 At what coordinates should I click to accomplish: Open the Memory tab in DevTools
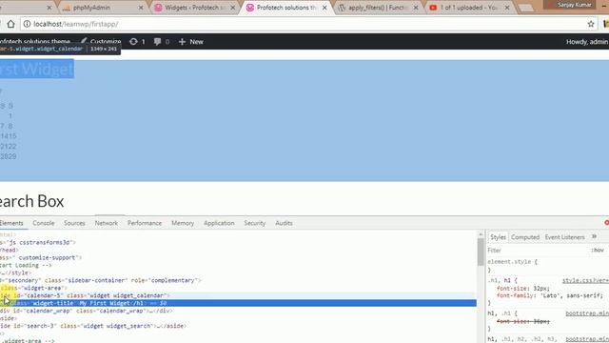183,223
